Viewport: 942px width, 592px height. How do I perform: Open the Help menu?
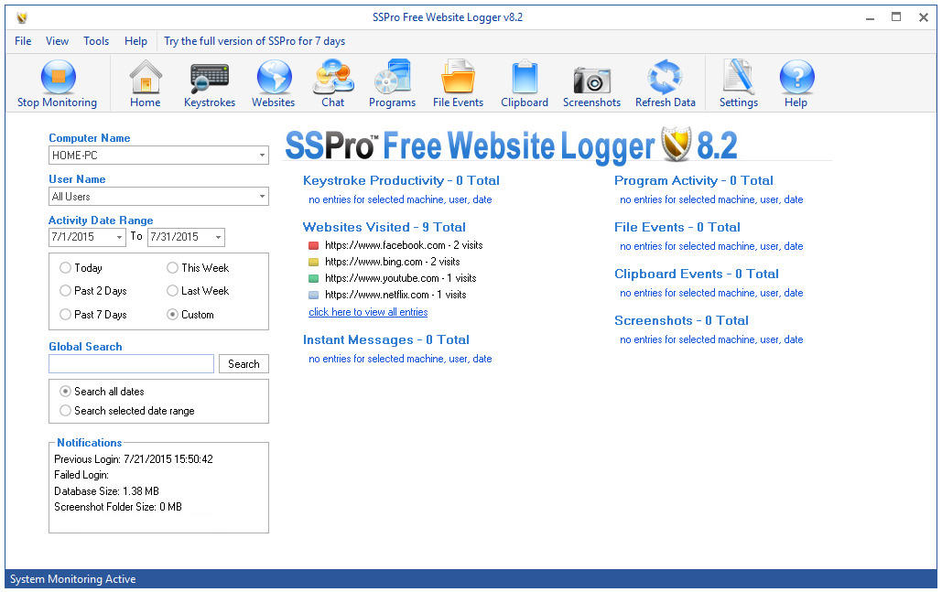(x=135, y=41)
